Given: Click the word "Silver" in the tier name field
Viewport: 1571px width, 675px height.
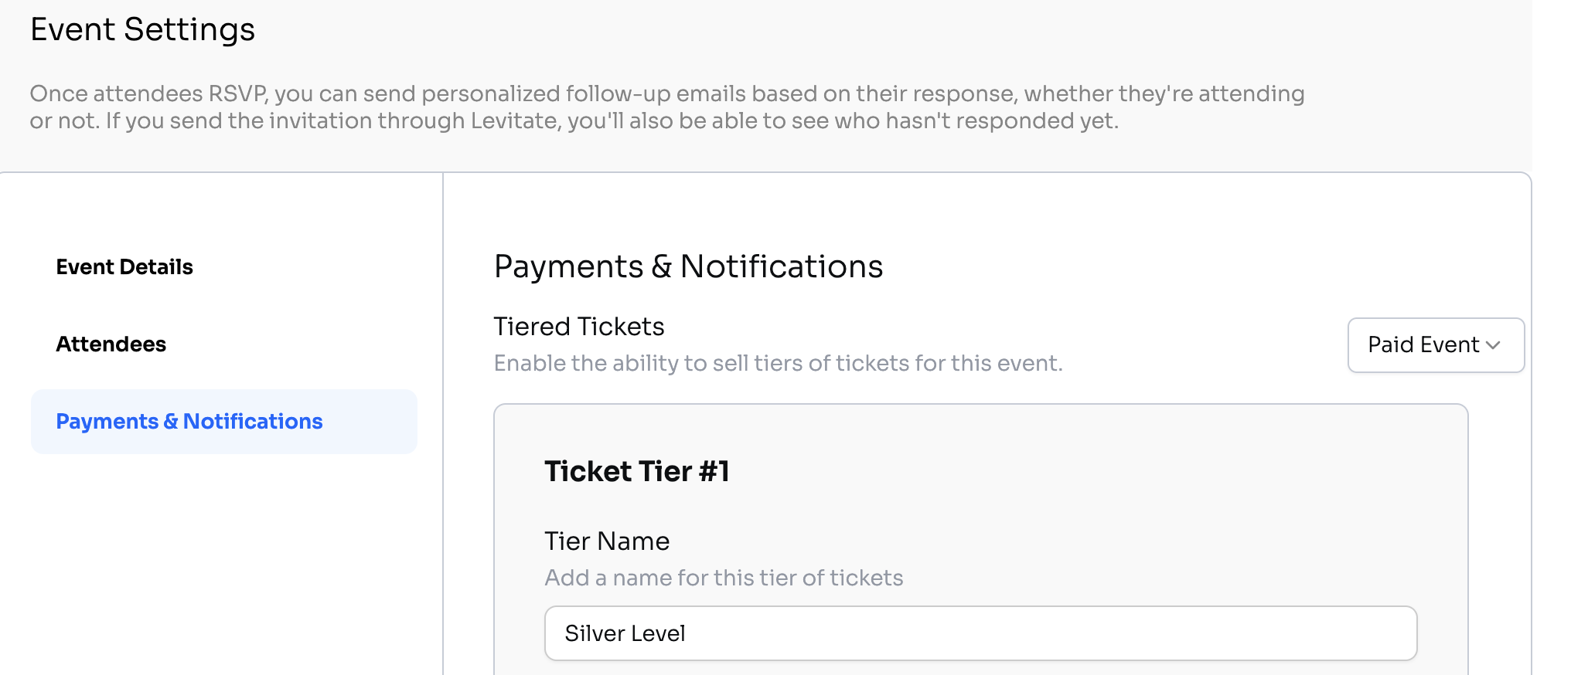Looking at the screenshot, I should pyautogui.click(x=593, y=633).
